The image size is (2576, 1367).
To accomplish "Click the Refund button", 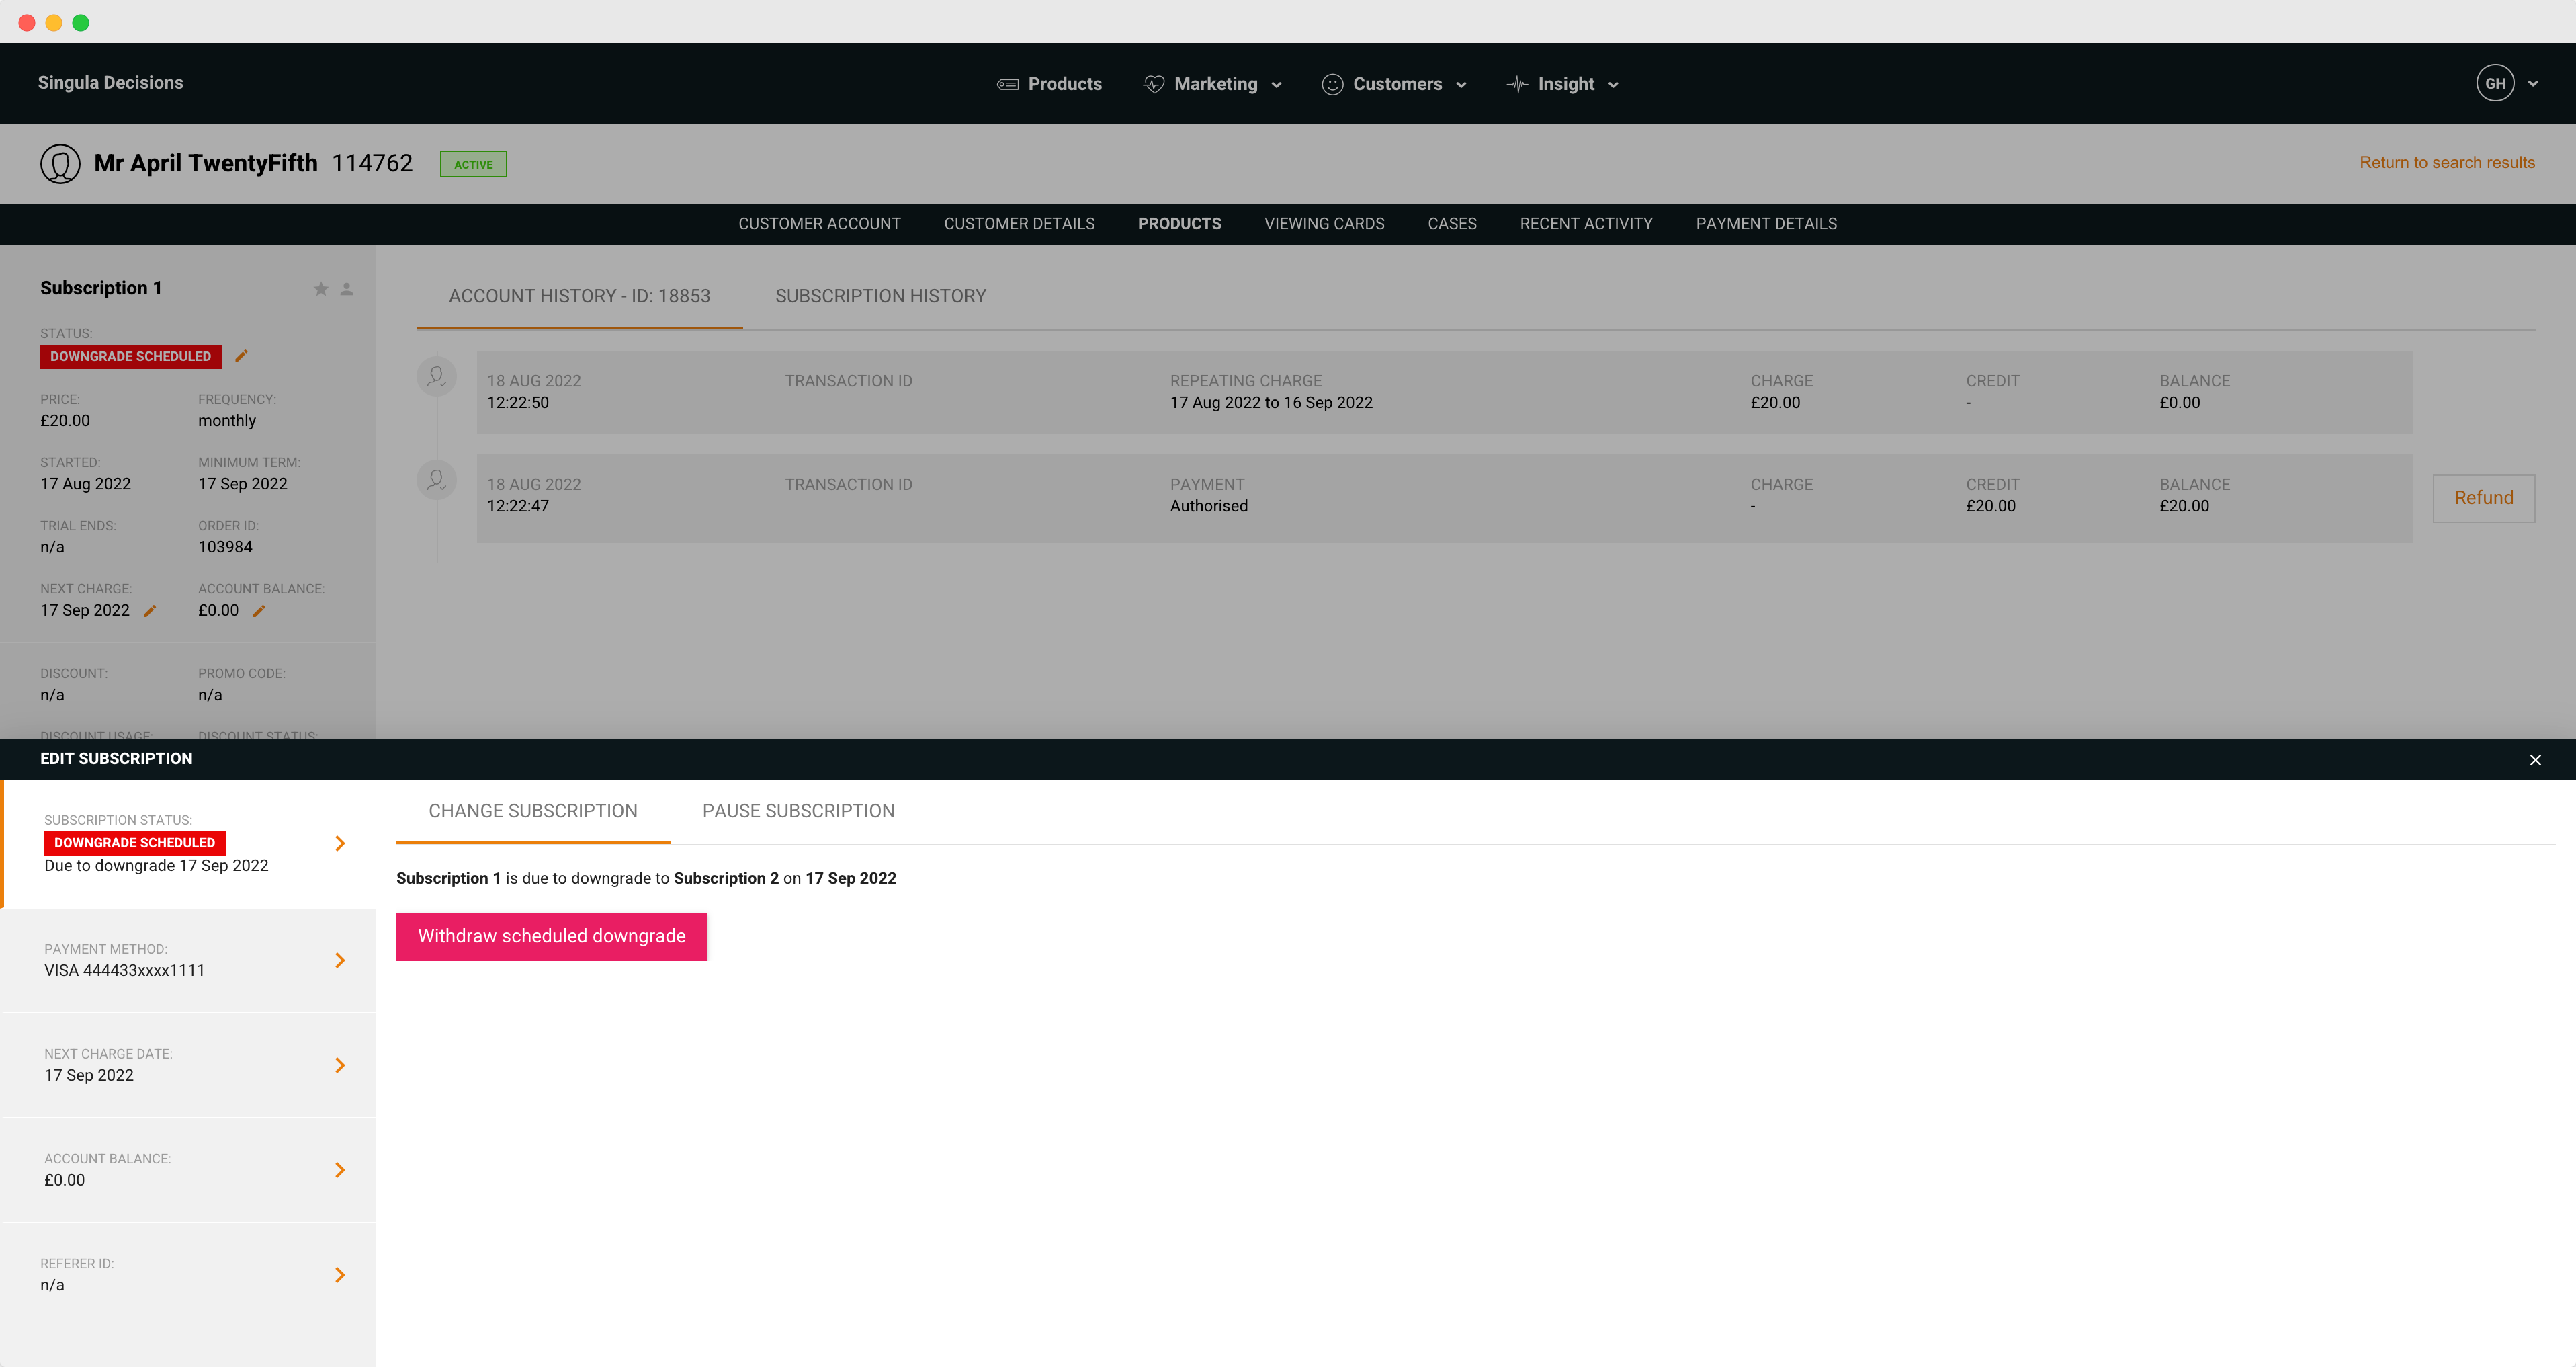I will [x=2483, y=498].
